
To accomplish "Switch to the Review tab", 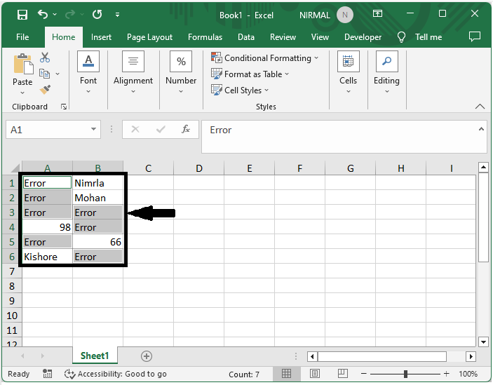I will (283, 37).
